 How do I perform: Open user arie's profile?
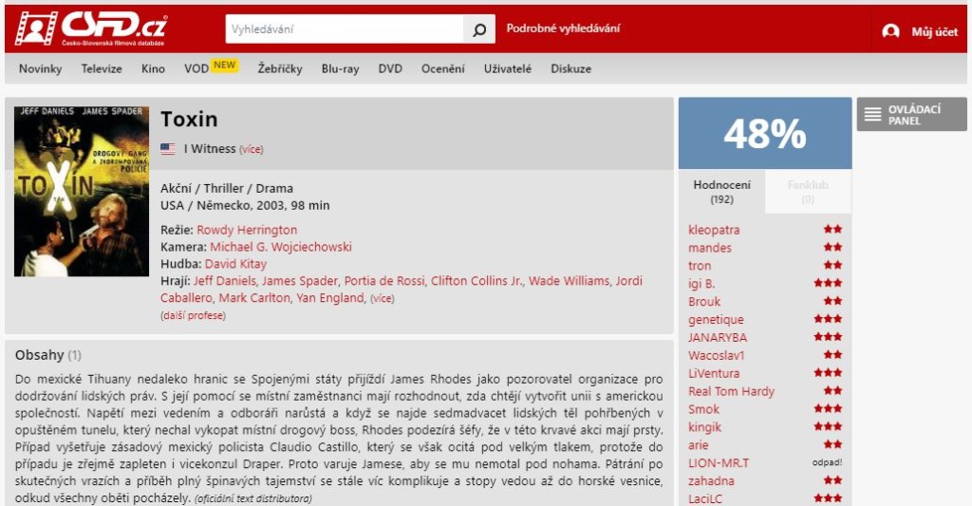coord(698,446)
